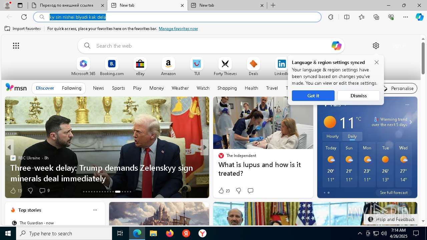Screen dimensions: 427x240
Task: Open Edge Settings and more menu
Action: (406, 17)
